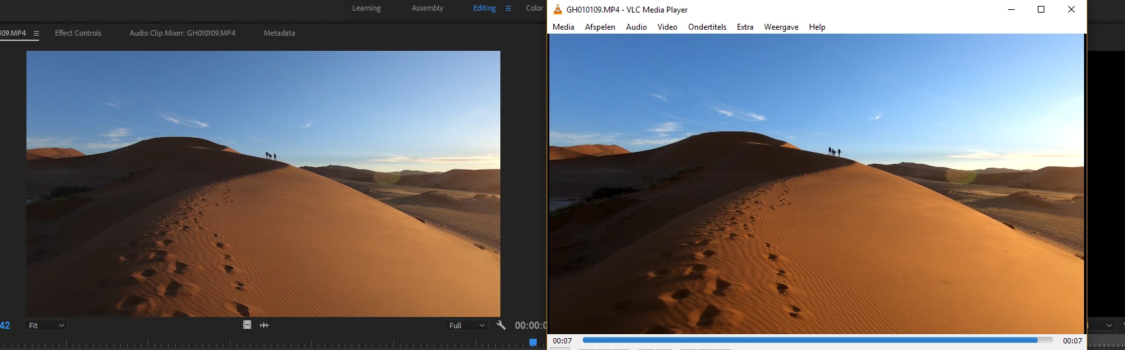This screenshot has width=1125, height=350.
Task: Switch to the Assembly workspace
Action: tap(427, 8)
